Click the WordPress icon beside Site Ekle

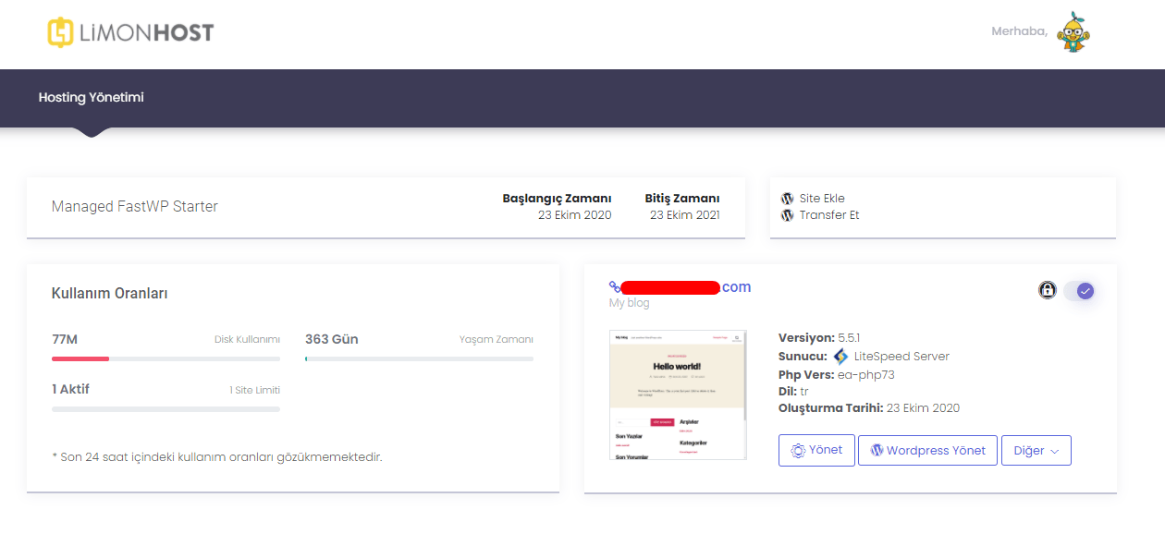pyautogui.click(x=788, y=199)
